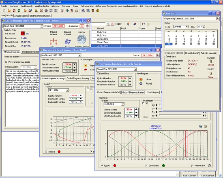Image resolution: width=223 pixels, height=178 pixels.
Task: Click the green save disk toolbar icon
Action: coord(19,11)
